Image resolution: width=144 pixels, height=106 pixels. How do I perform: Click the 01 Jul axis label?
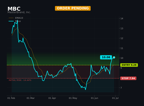coord(115,98)
